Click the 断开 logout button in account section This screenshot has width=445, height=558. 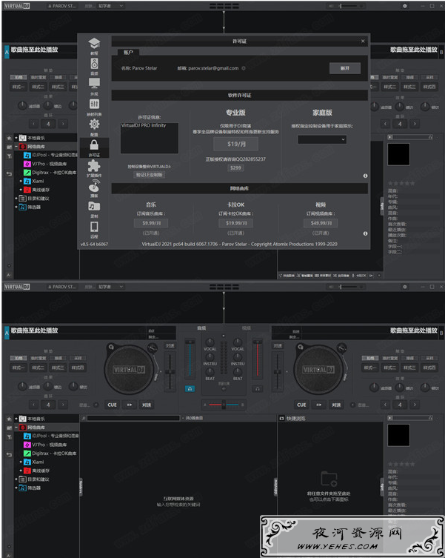point(345,68)
